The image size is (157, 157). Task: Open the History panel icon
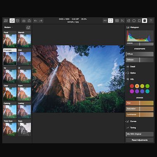pyautogui.click(x=18, y=21)
